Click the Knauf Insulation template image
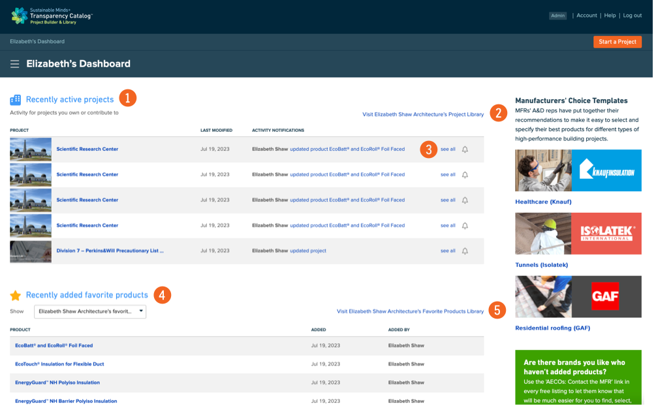 tap(578, 170)
